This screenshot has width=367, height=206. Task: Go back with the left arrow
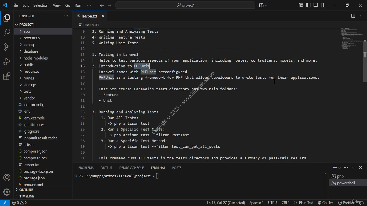(102, 5)
